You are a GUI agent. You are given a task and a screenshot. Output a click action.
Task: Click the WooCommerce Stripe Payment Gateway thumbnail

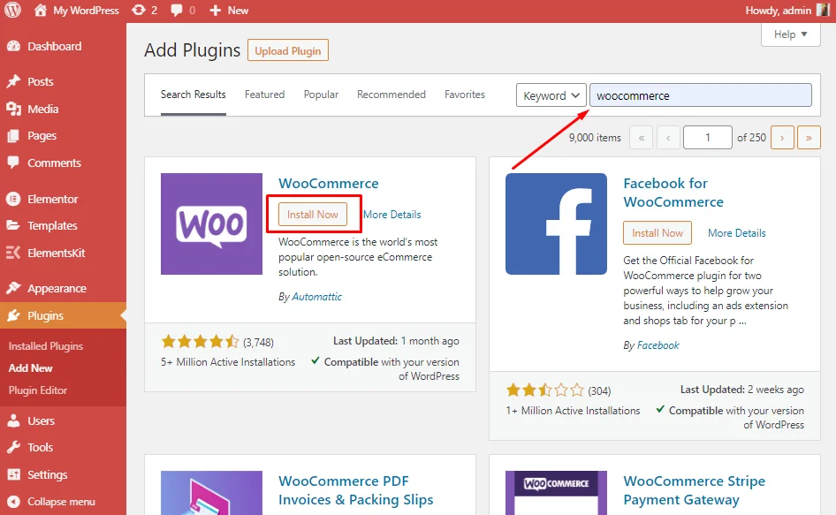tap(556, 493)
